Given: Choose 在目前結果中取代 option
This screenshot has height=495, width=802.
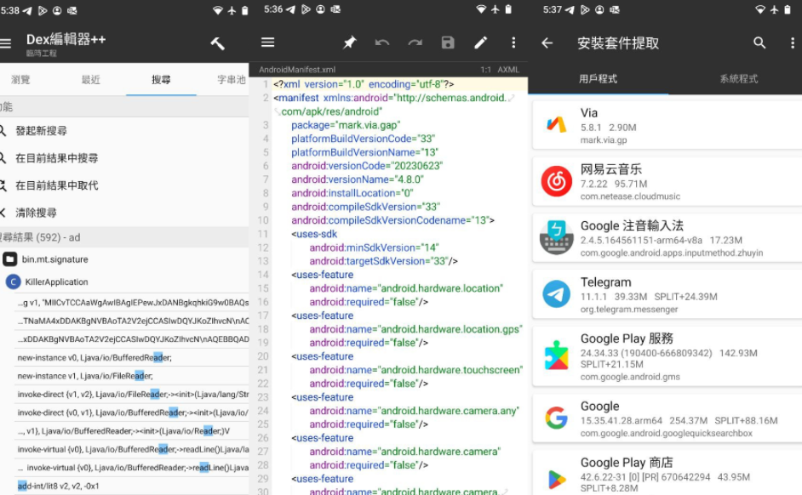Looking at the screenshot, I should [56, 185].
